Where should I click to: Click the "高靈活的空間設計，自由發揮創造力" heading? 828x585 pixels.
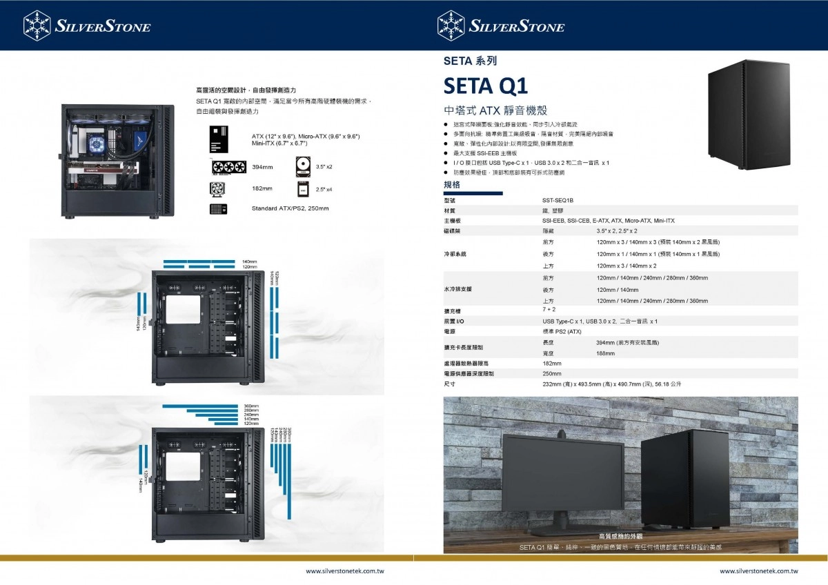tap(246, 90)
